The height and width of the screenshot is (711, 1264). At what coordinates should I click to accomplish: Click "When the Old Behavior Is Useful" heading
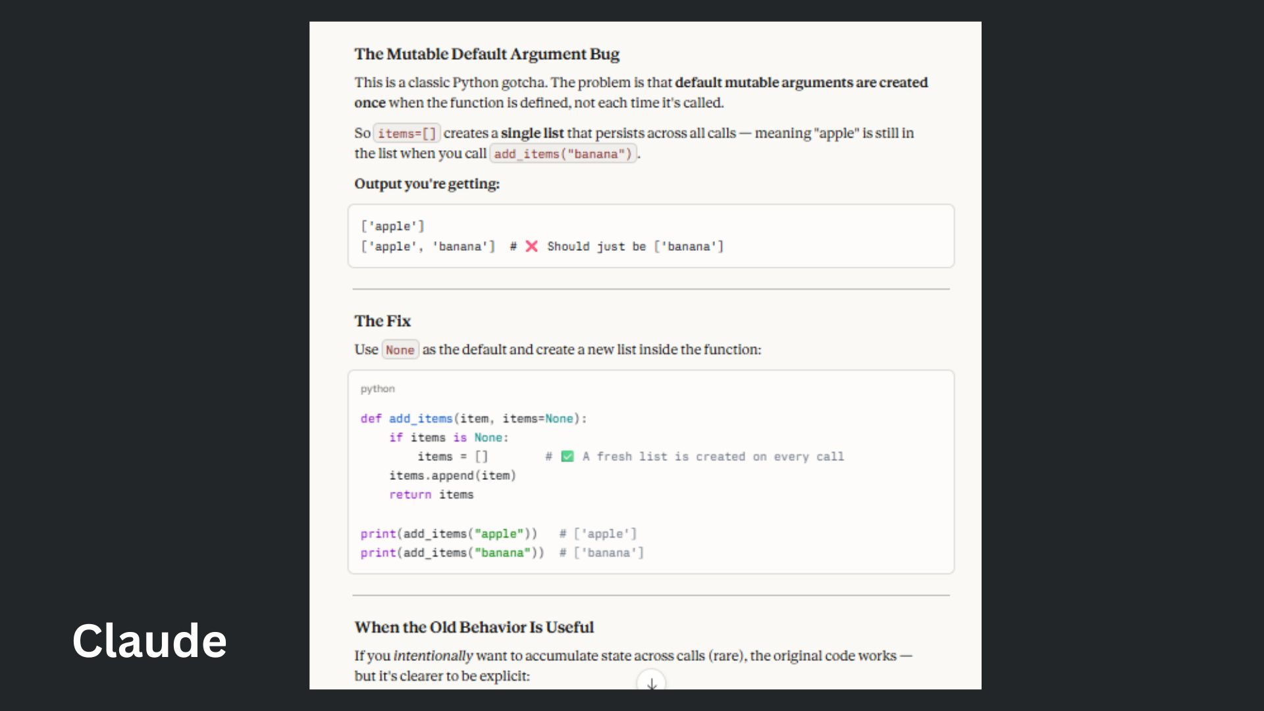pos(474,627)
